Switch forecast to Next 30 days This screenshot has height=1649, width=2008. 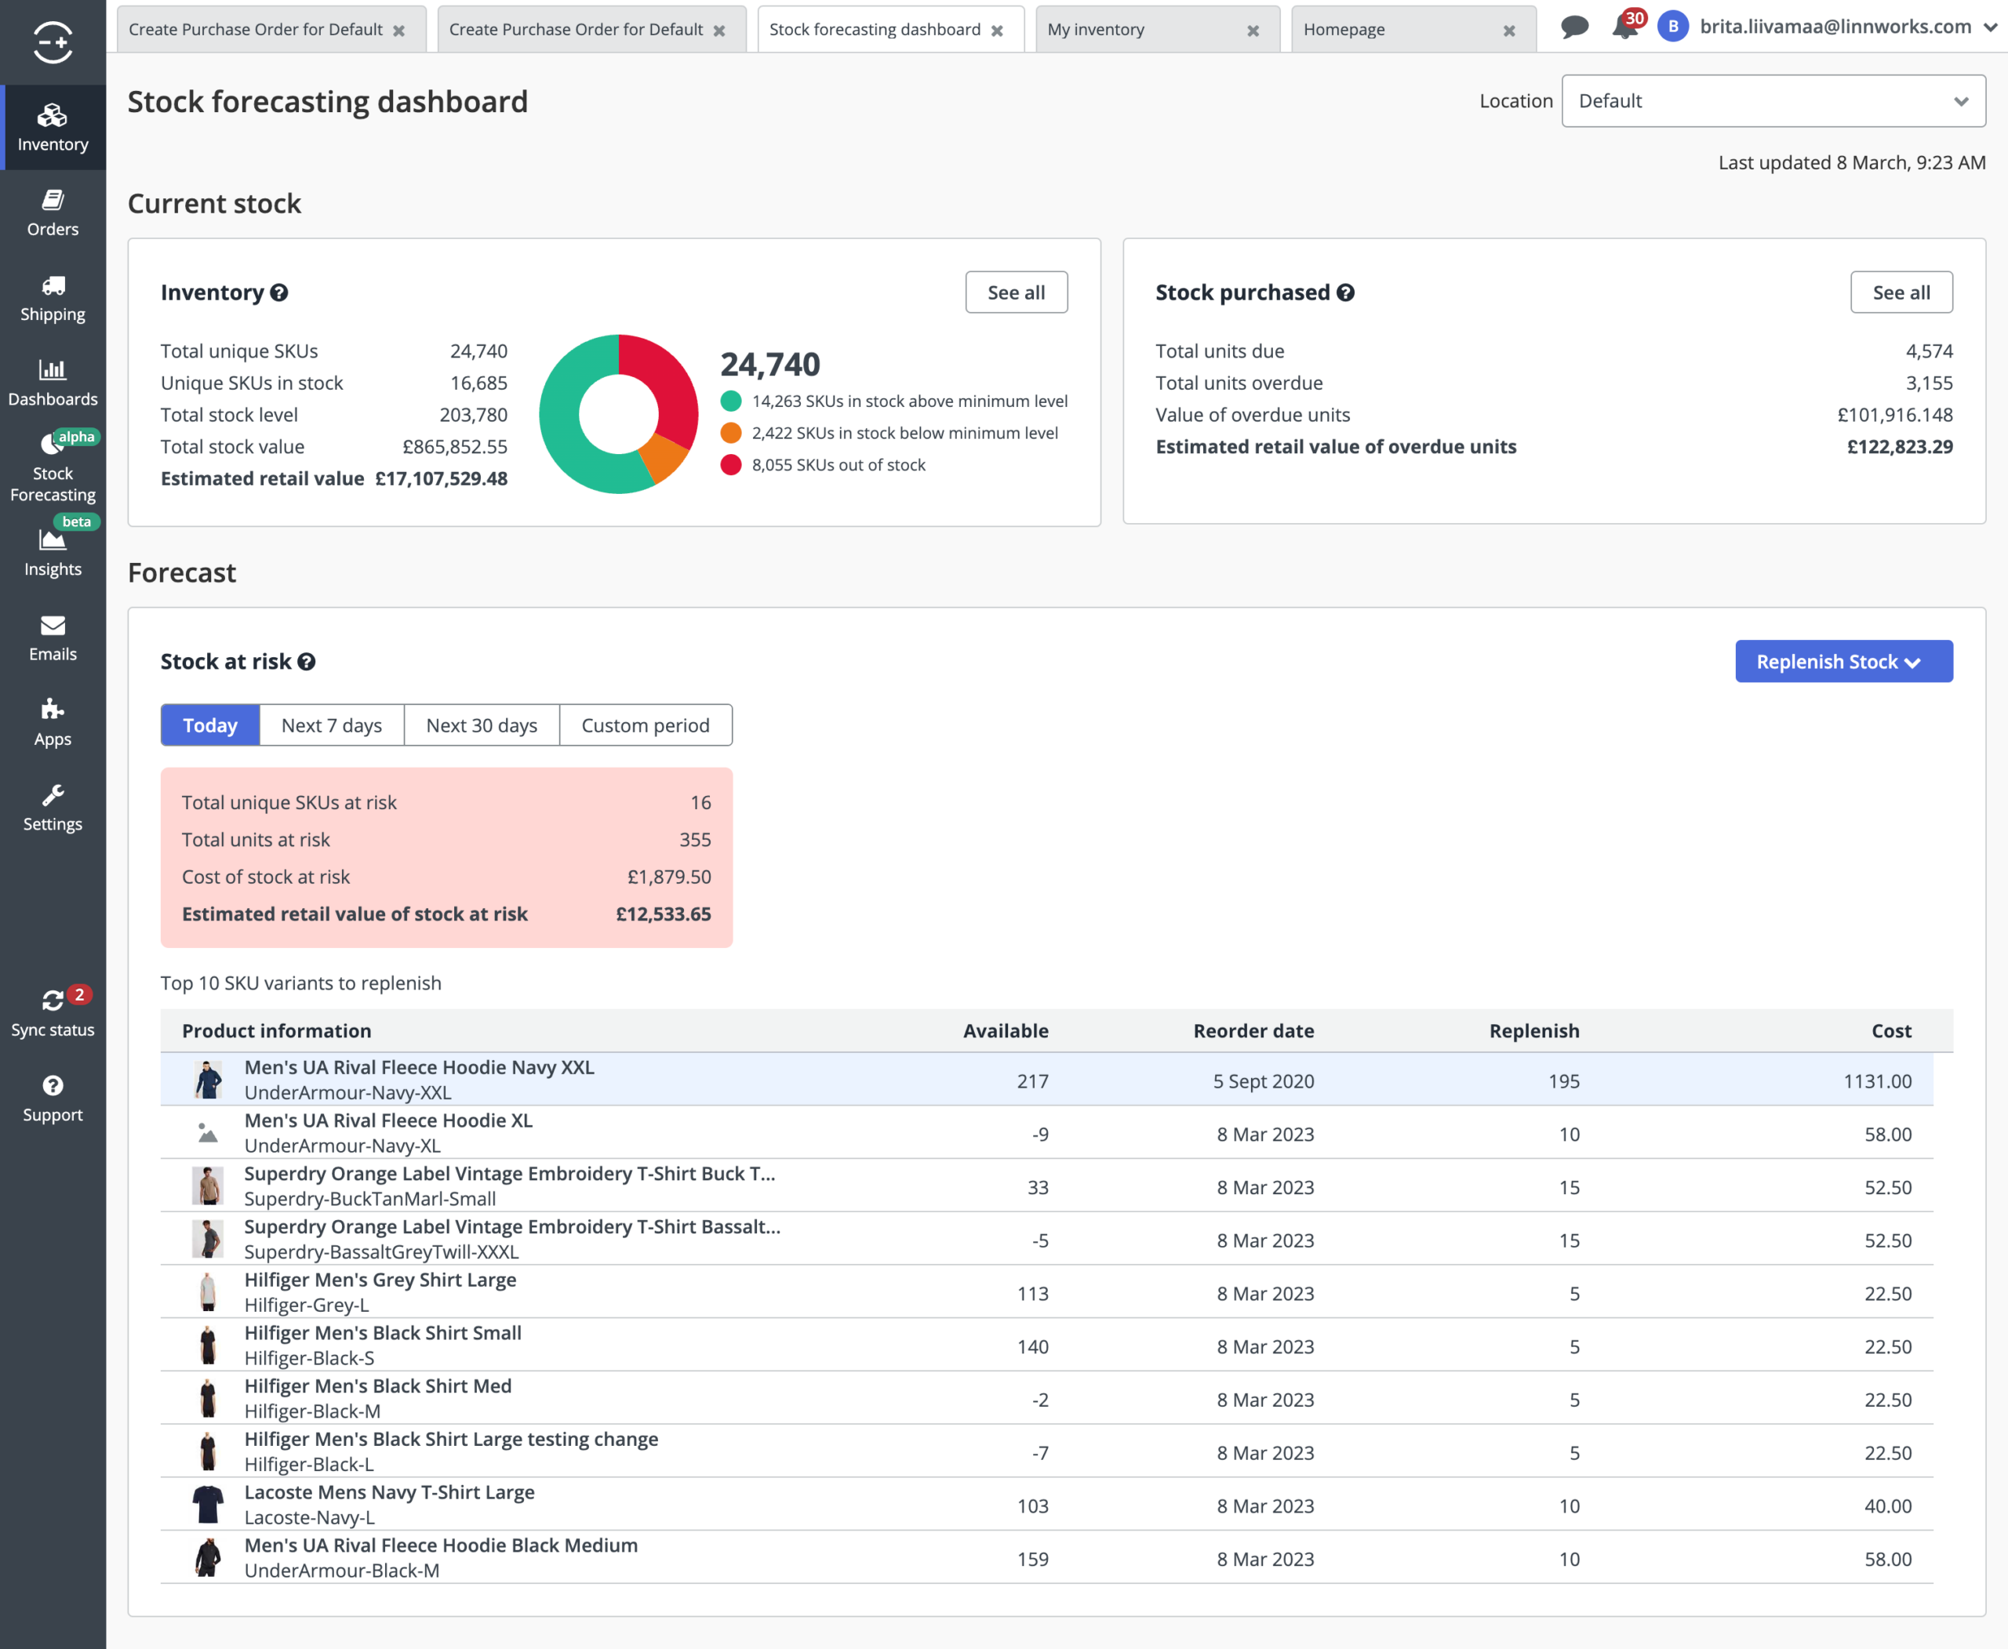[x=481, y=726]
